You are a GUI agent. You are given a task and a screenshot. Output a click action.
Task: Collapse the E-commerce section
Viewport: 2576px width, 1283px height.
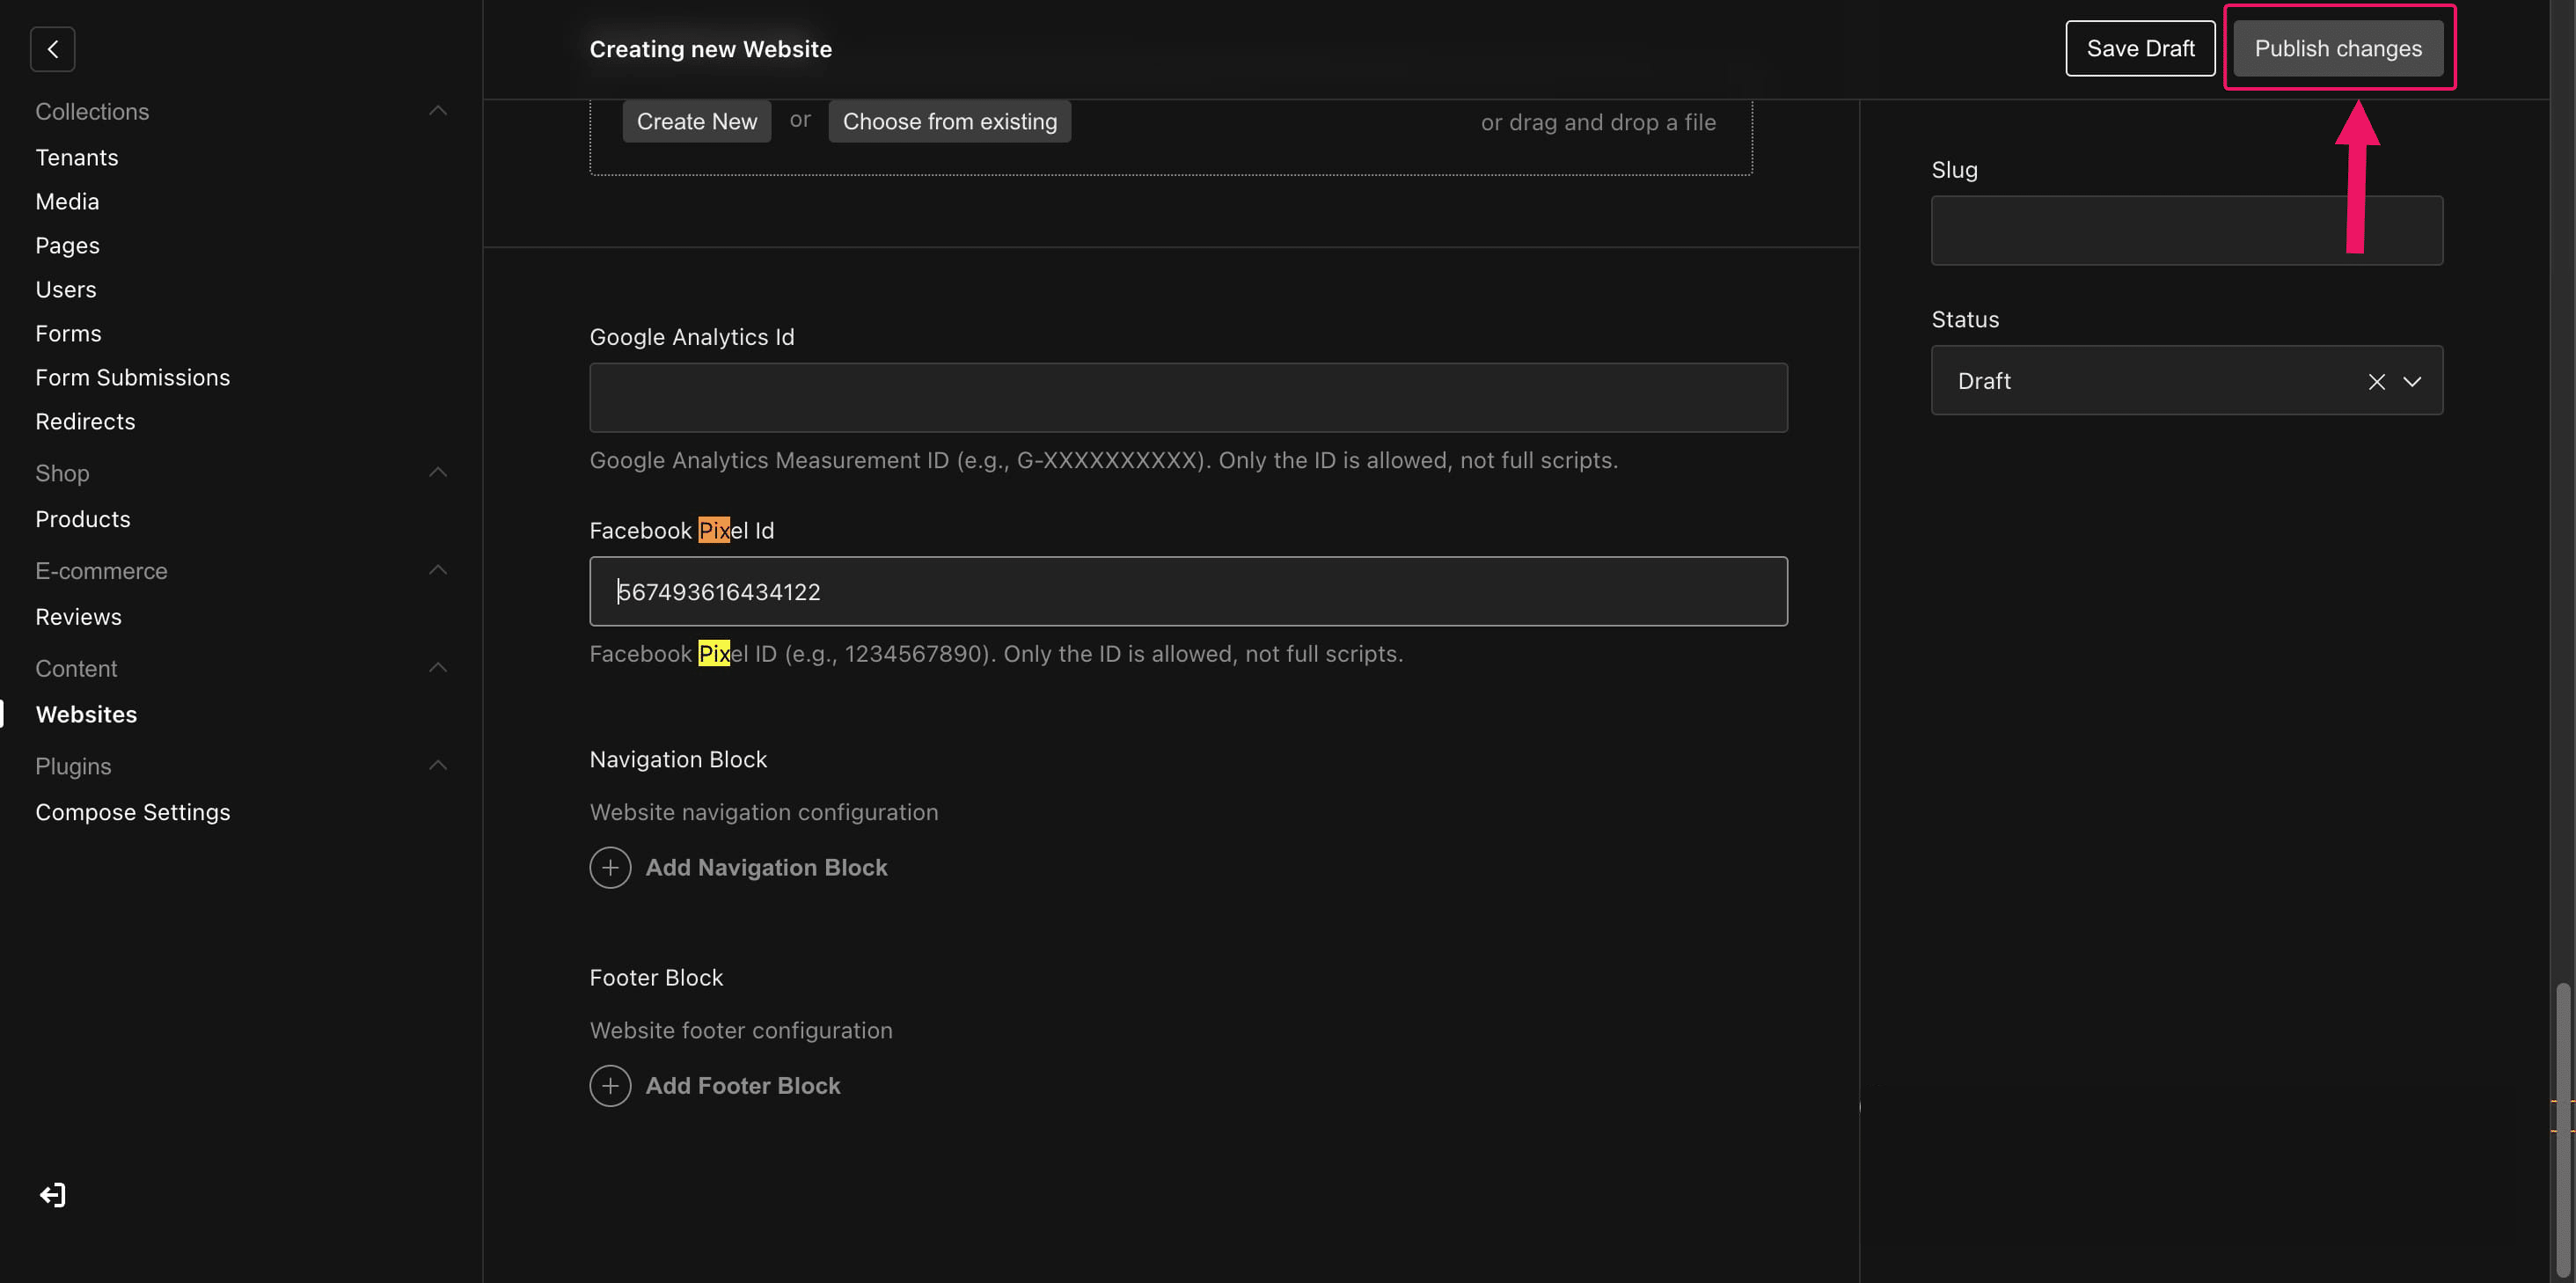437,569
